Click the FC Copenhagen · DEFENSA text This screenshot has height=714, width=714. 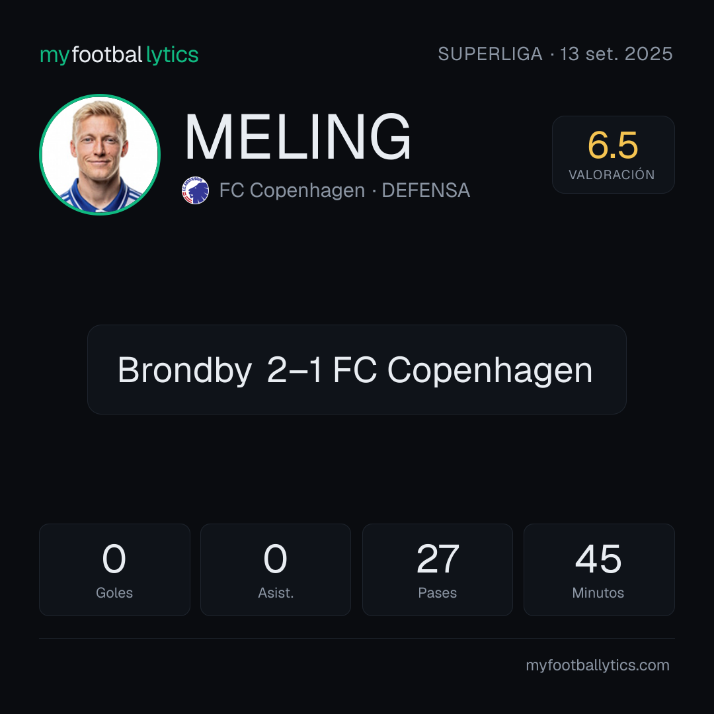[344, 190]
